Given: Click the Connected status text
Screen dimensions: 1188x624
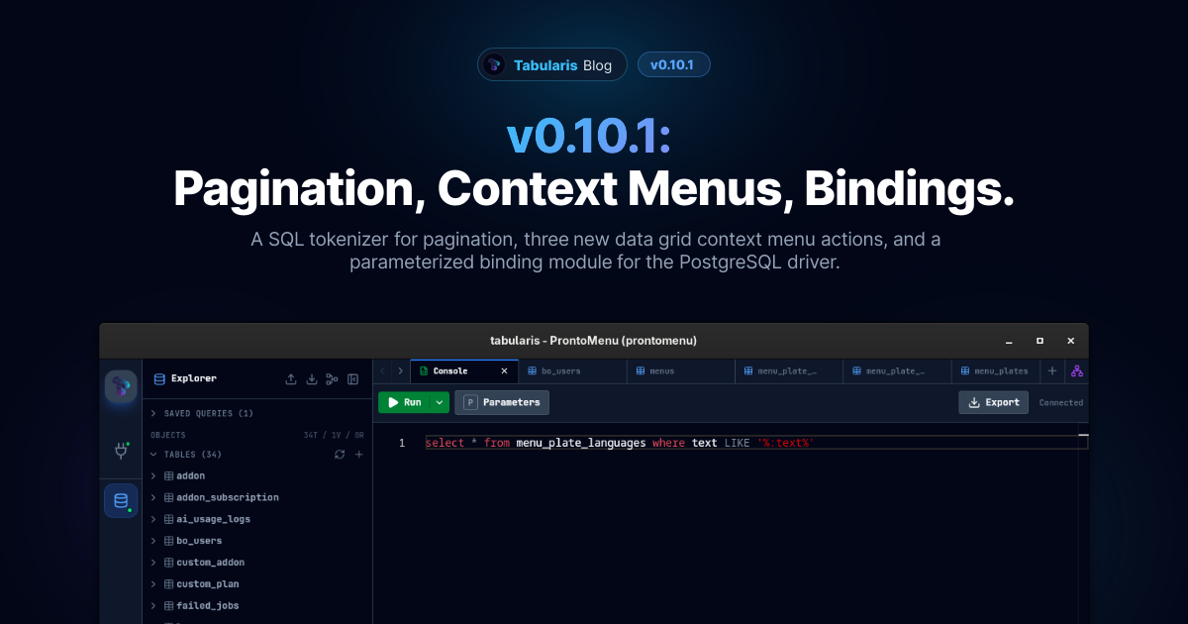Looking at the screenshot, I should 1061,403.
